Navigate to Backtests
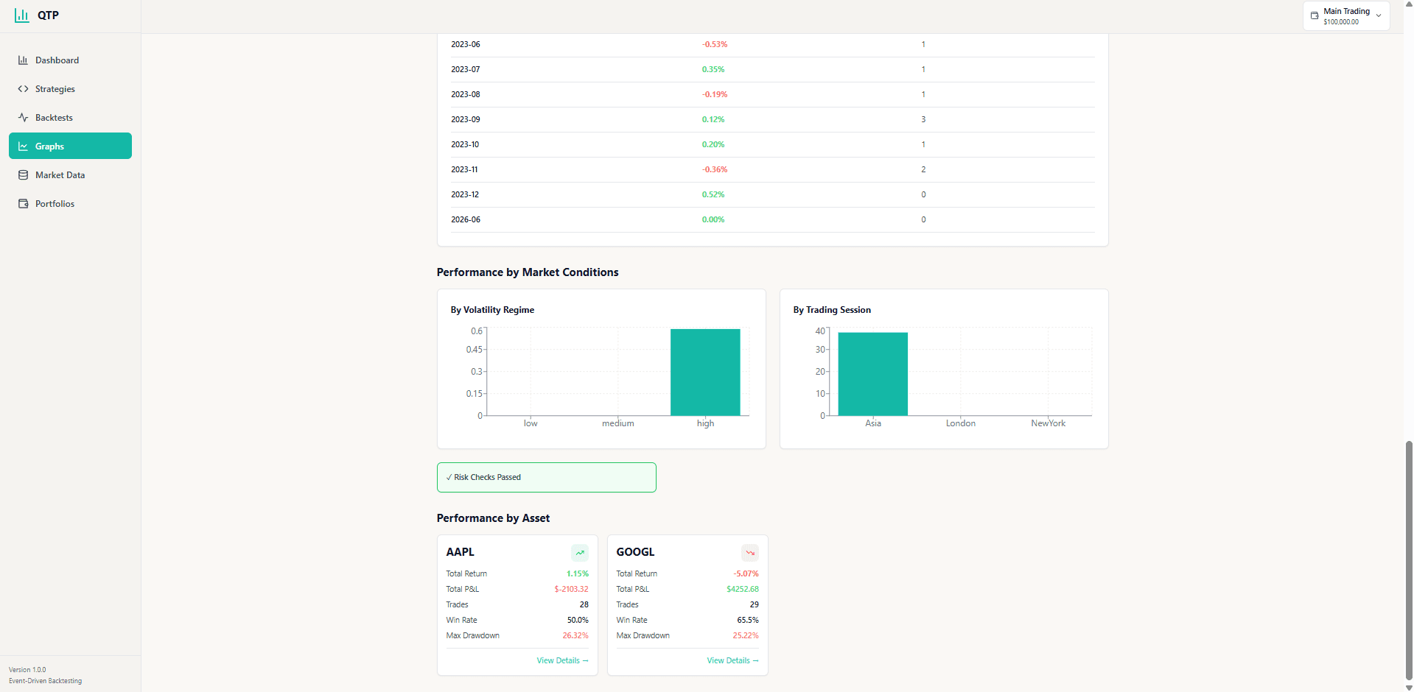 (70, 118)
